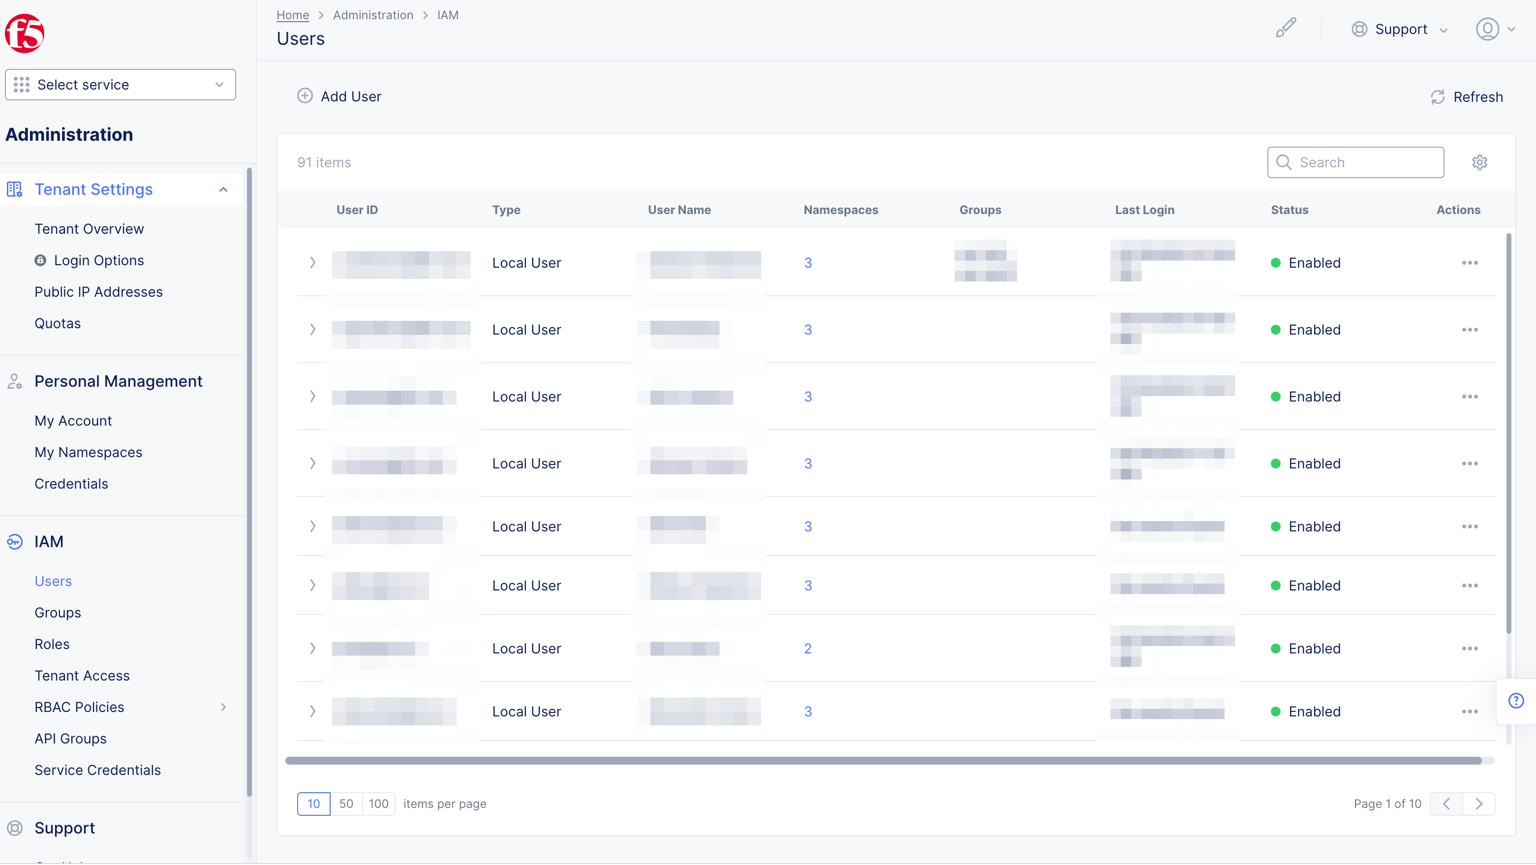
Task: Open Tenant Overview in sidebar
Action: [x=89, y=229]
